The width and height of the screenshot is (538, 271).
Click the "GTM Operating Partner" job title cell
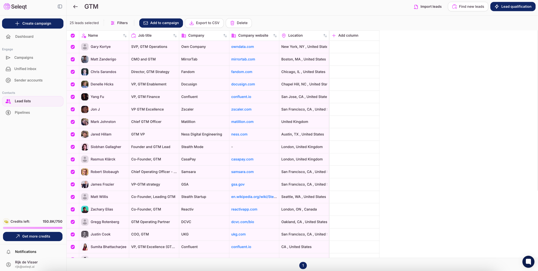tap(154, 222)
